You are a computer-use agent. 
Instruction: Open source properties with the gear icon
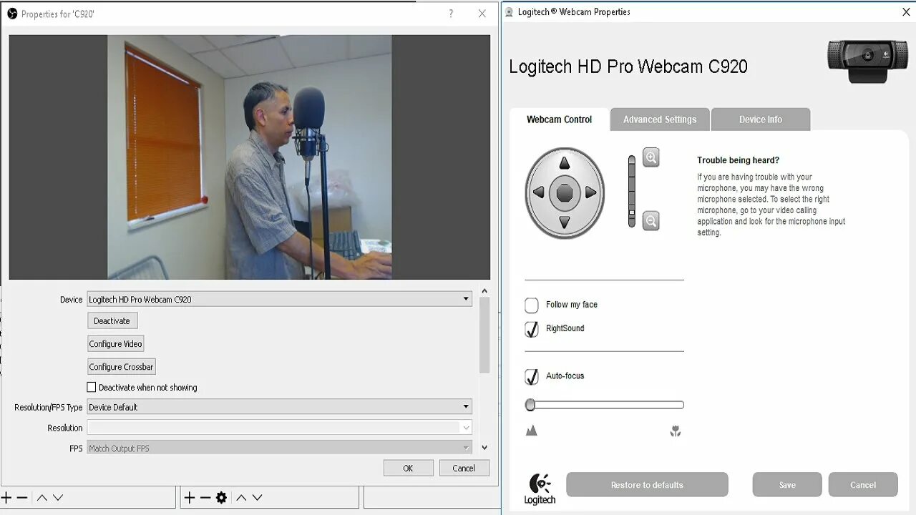click(x=221, y=497)
